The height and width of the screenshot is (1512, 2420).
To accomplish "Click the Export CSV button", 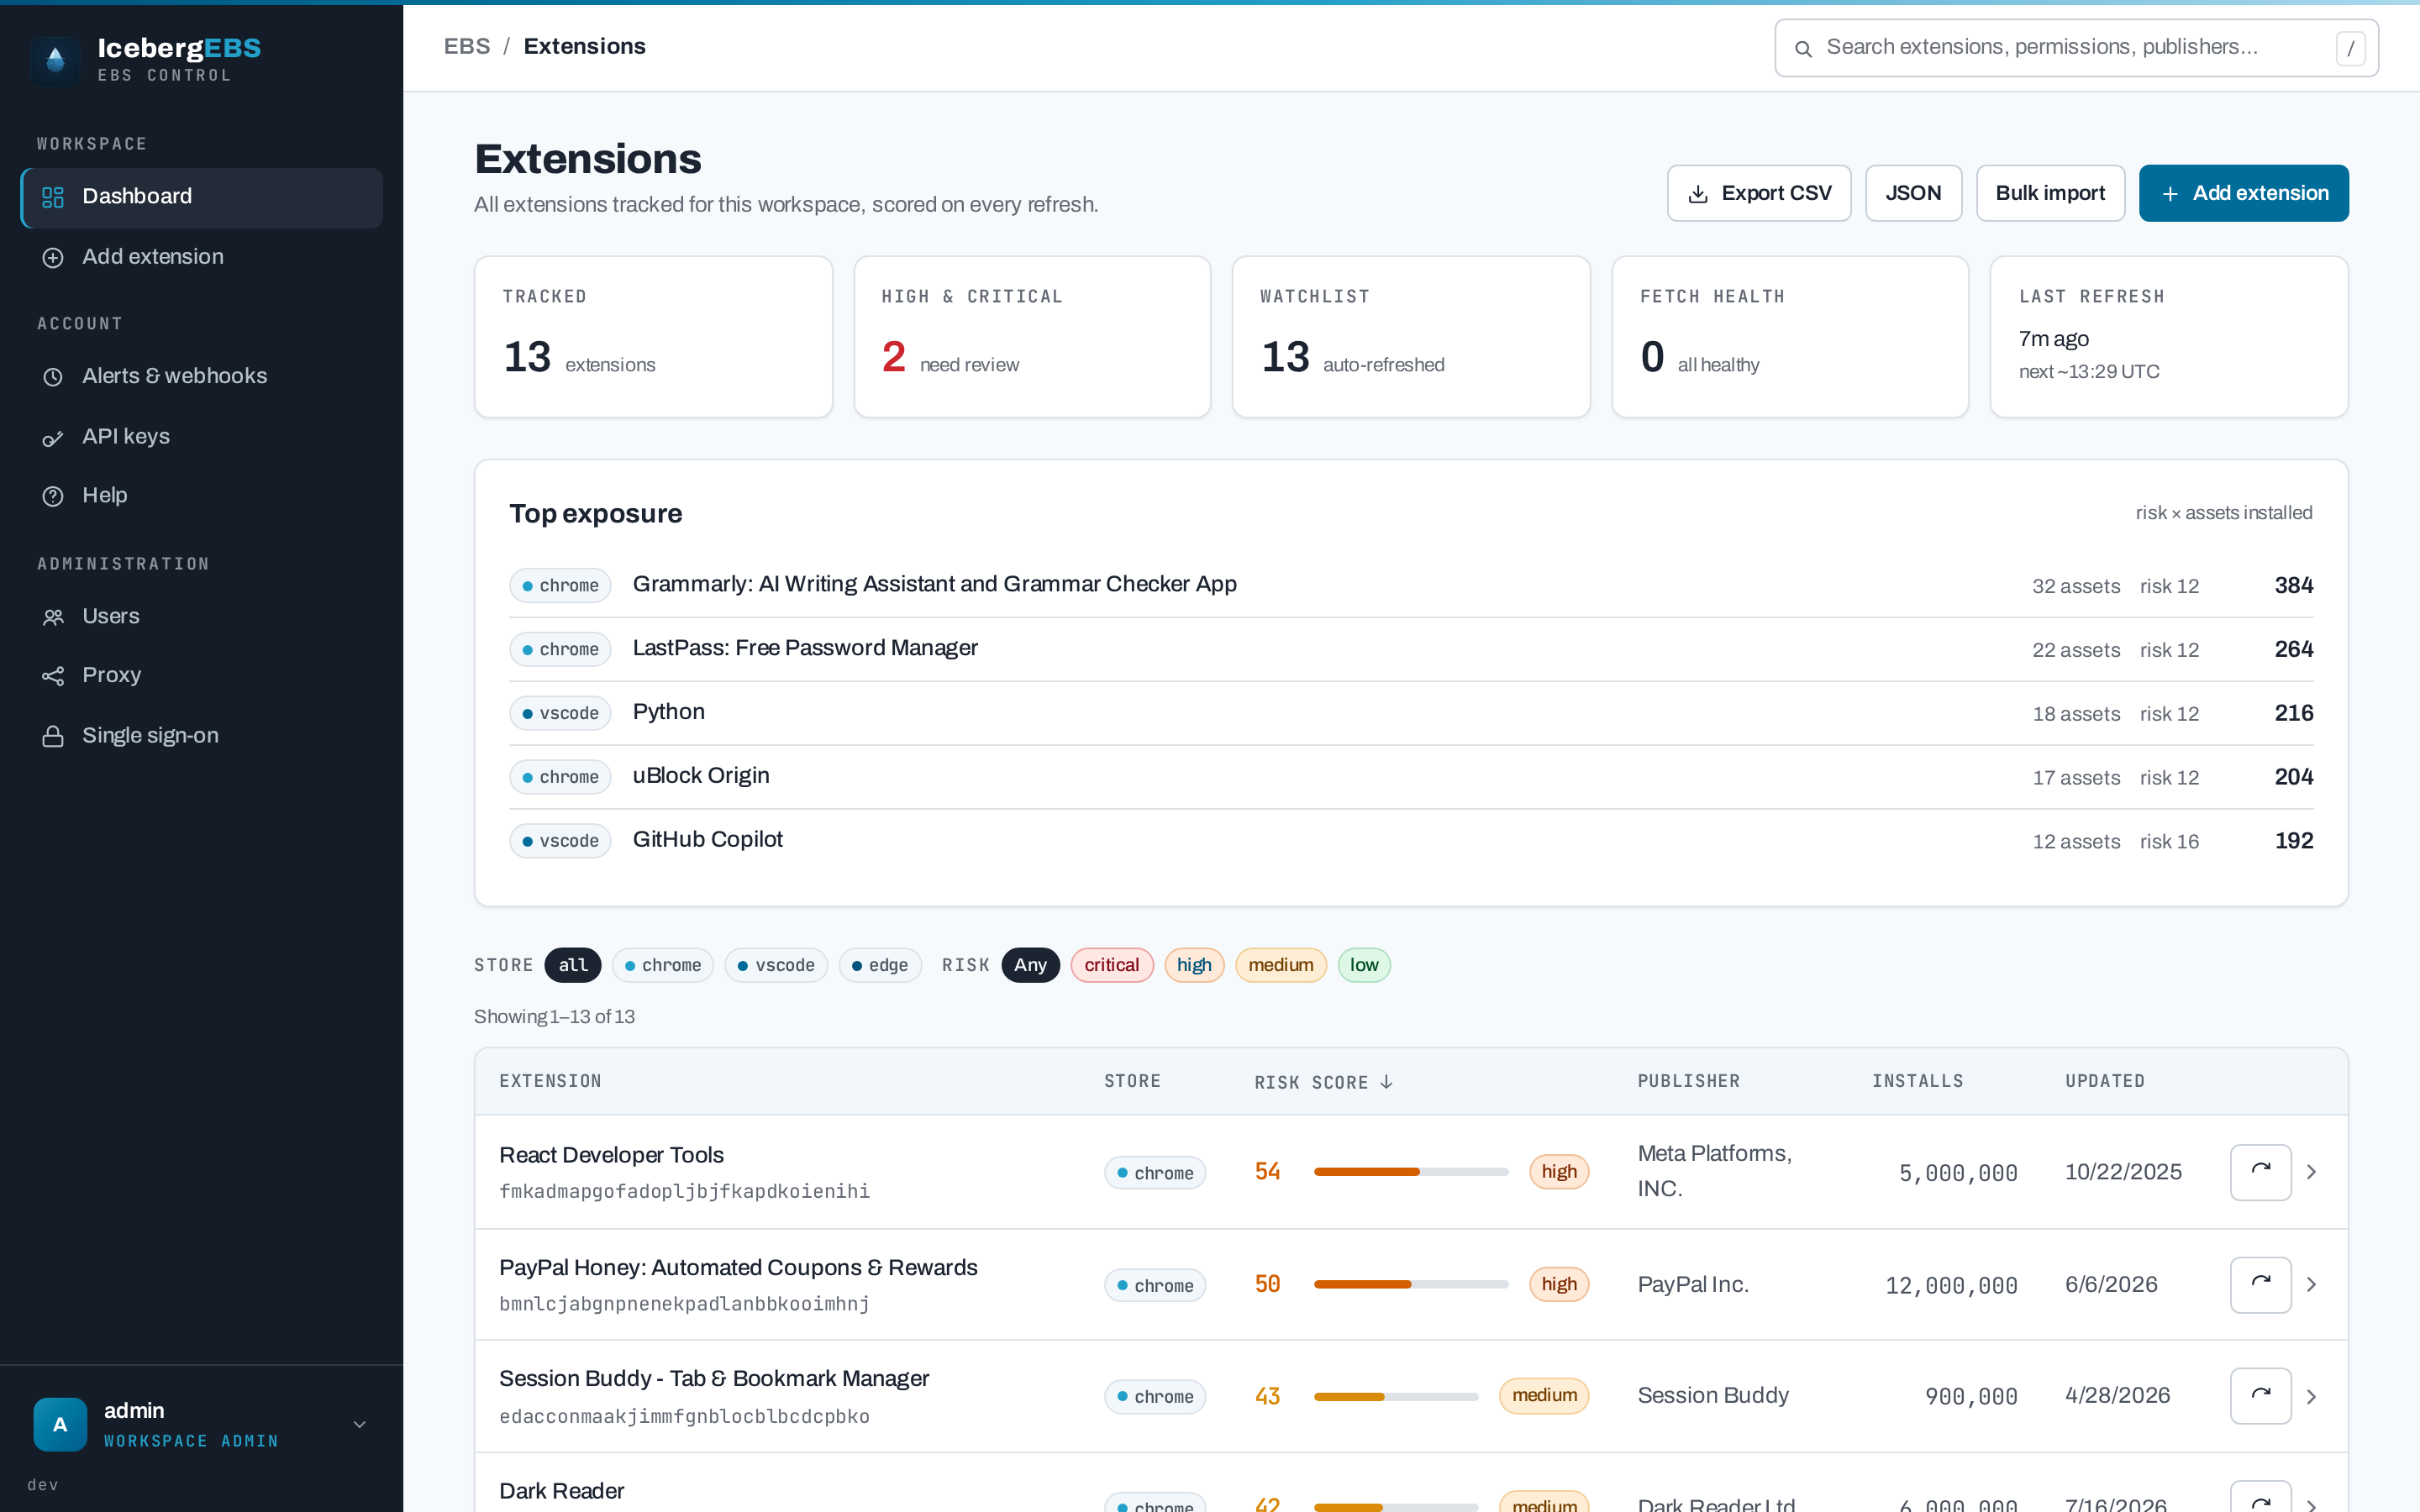I will 1759,194.
